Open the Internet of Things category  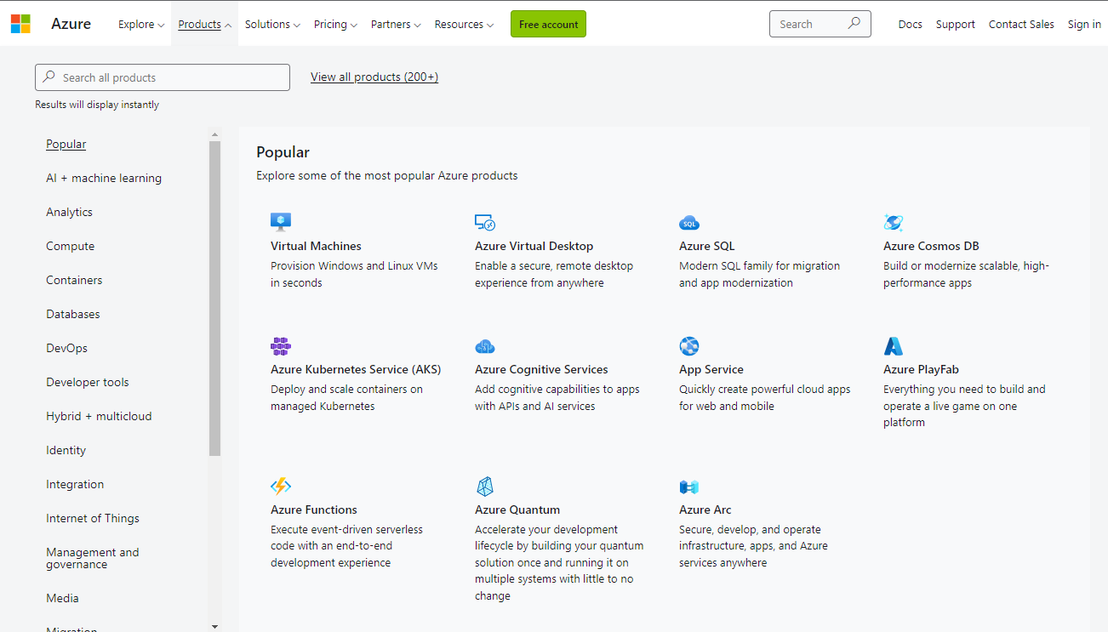coord(93,518)
